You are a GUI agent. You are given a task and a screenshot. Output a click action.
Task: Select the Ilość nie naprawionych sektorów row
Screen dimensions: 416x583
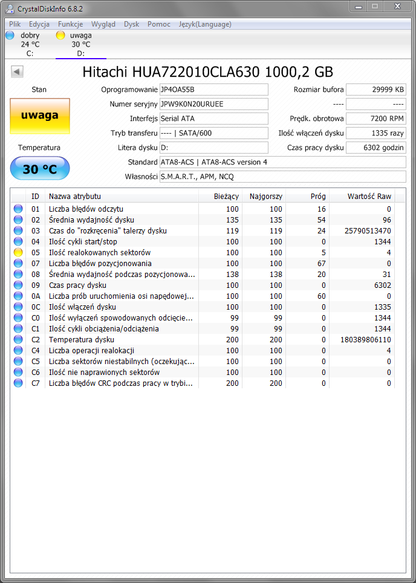203,372
